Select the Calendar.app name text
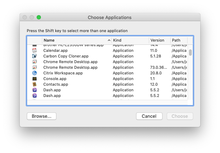Image resolution: width=220 pixels, height=153 pixels. pos(55,50)
